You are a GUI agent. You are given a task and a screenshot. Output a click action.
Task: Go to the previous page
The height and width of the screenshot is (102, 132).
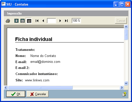[43, 21]
